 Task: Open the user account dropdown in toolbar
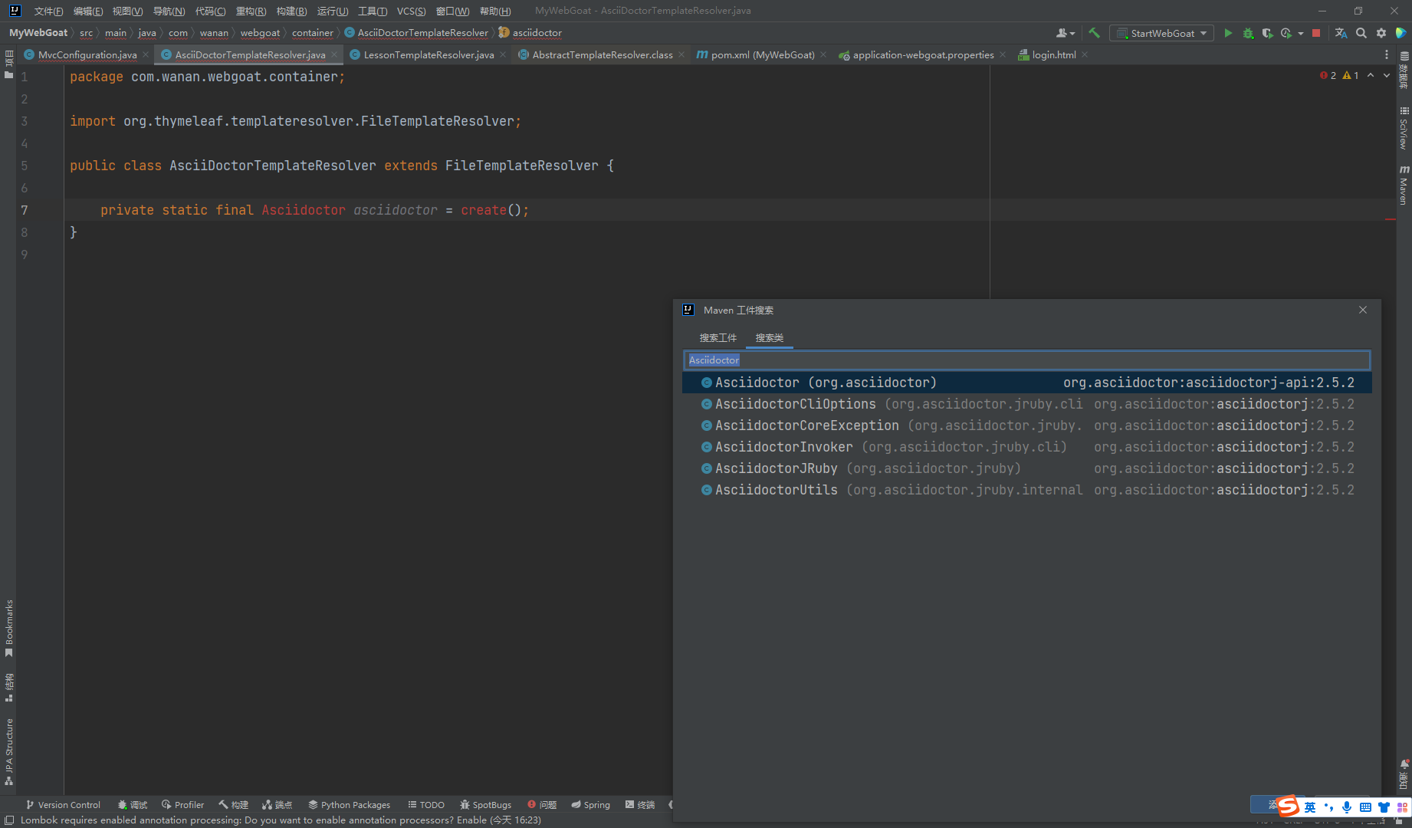[1066, 33]
